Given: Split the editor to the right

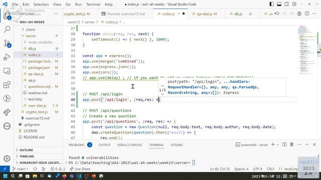Looking at the screenshot, I should coord(307,13).
